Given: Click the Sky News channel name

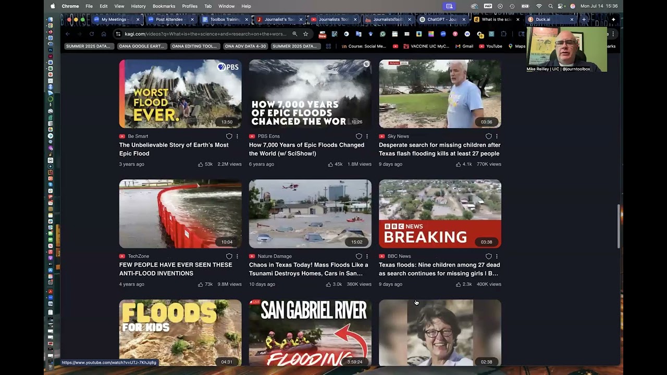Looking at the screenshot, I should (398, 136).
